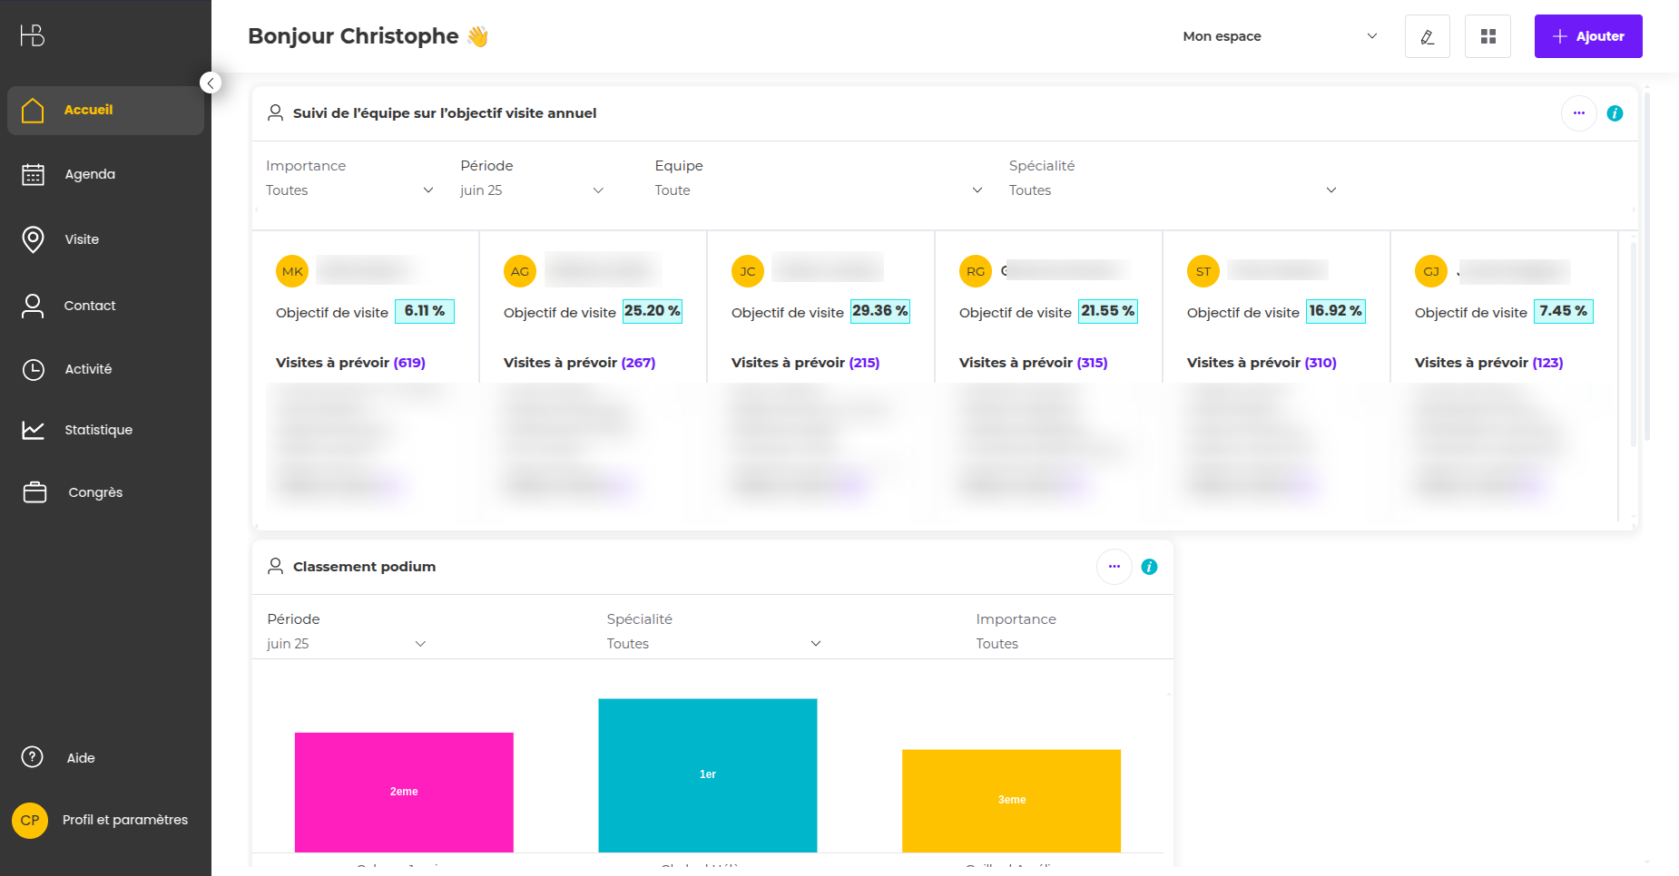Click Visites à prévoir (267)
The width and height of the screenshot is (1679, 876).
click(579, 363)
